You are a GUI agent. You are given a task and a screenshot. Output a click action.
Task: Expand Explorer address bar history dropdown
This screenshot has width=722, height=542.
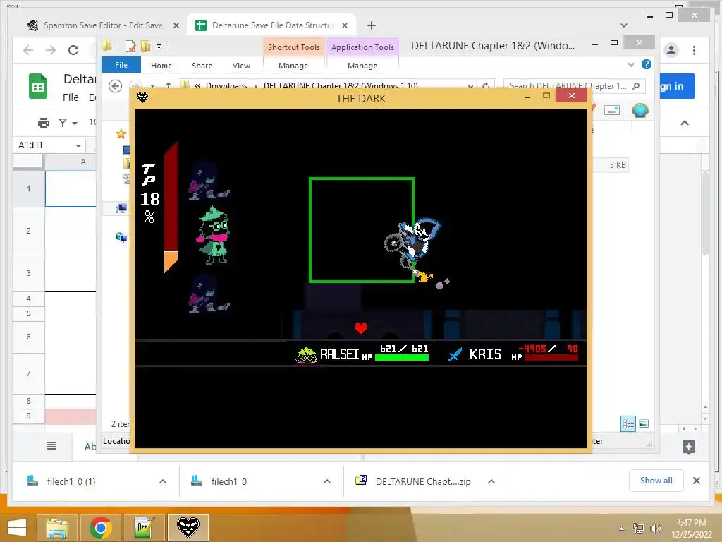point(470,85)
